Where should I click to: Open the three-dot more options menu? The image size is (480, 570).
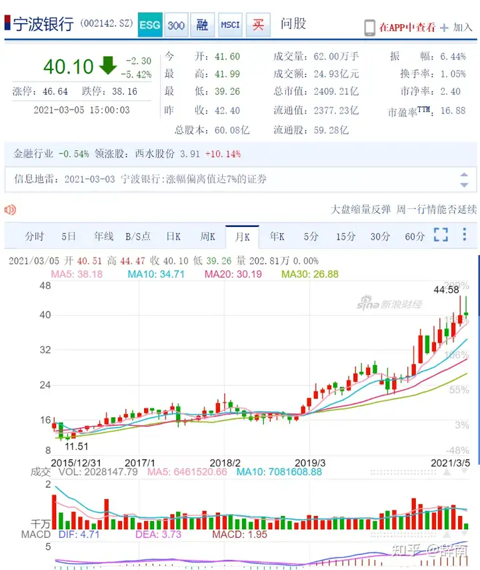pos(465,234)
